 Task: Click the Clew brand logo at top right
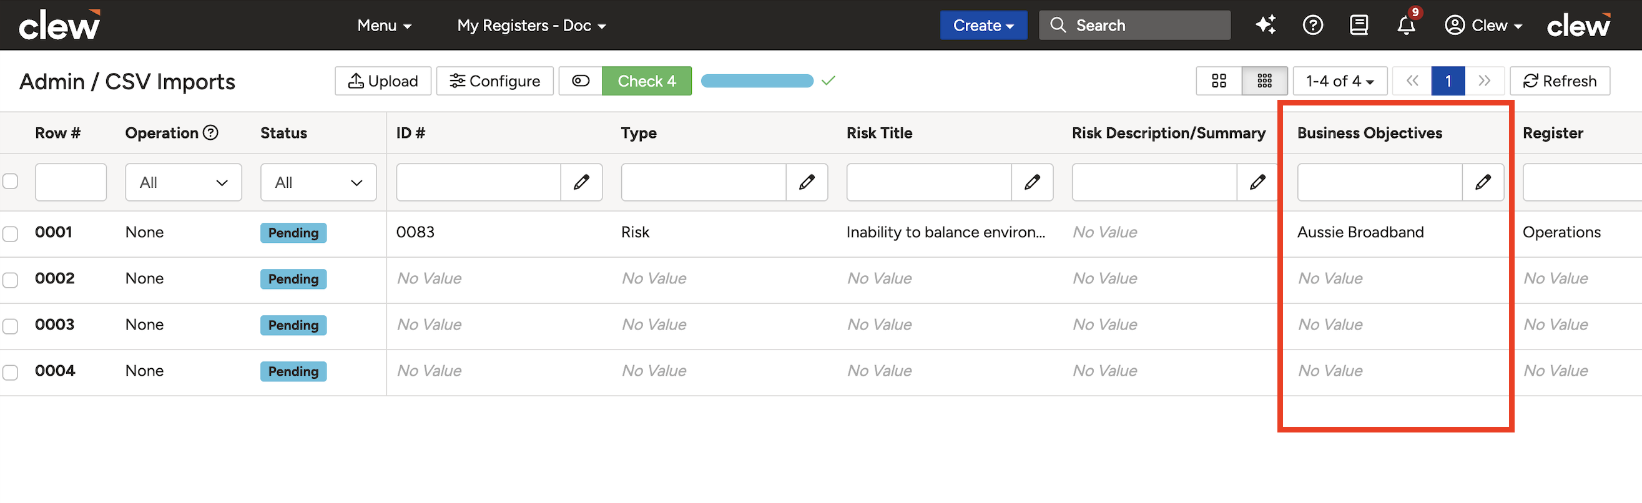1579,26
